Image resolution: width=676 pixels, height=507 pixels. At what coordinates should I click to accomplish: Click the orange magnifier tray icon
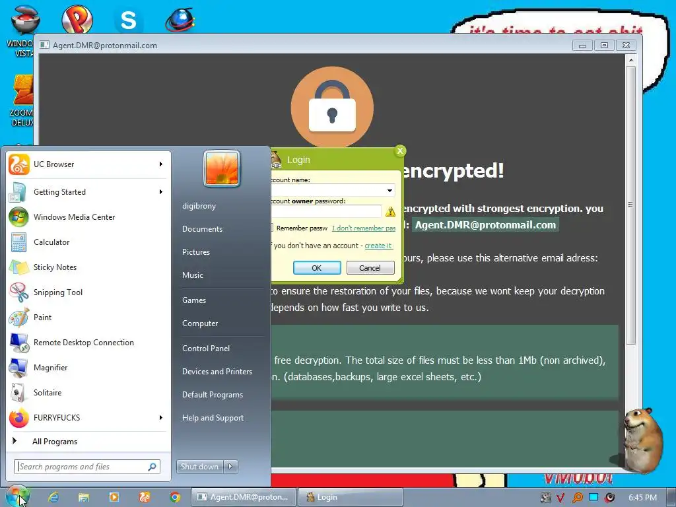coord(577,498)
